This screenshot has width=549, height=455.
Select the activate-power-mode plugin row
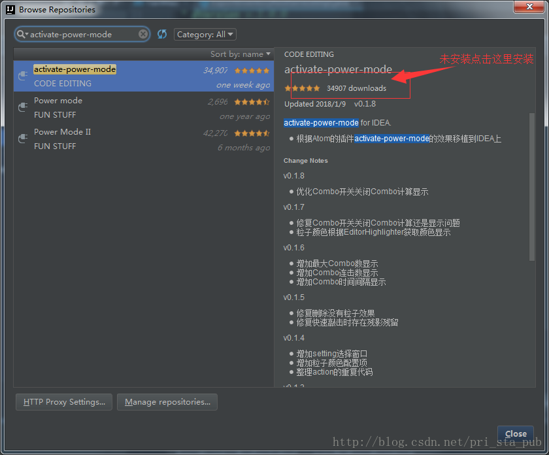(x=144, y=76)
